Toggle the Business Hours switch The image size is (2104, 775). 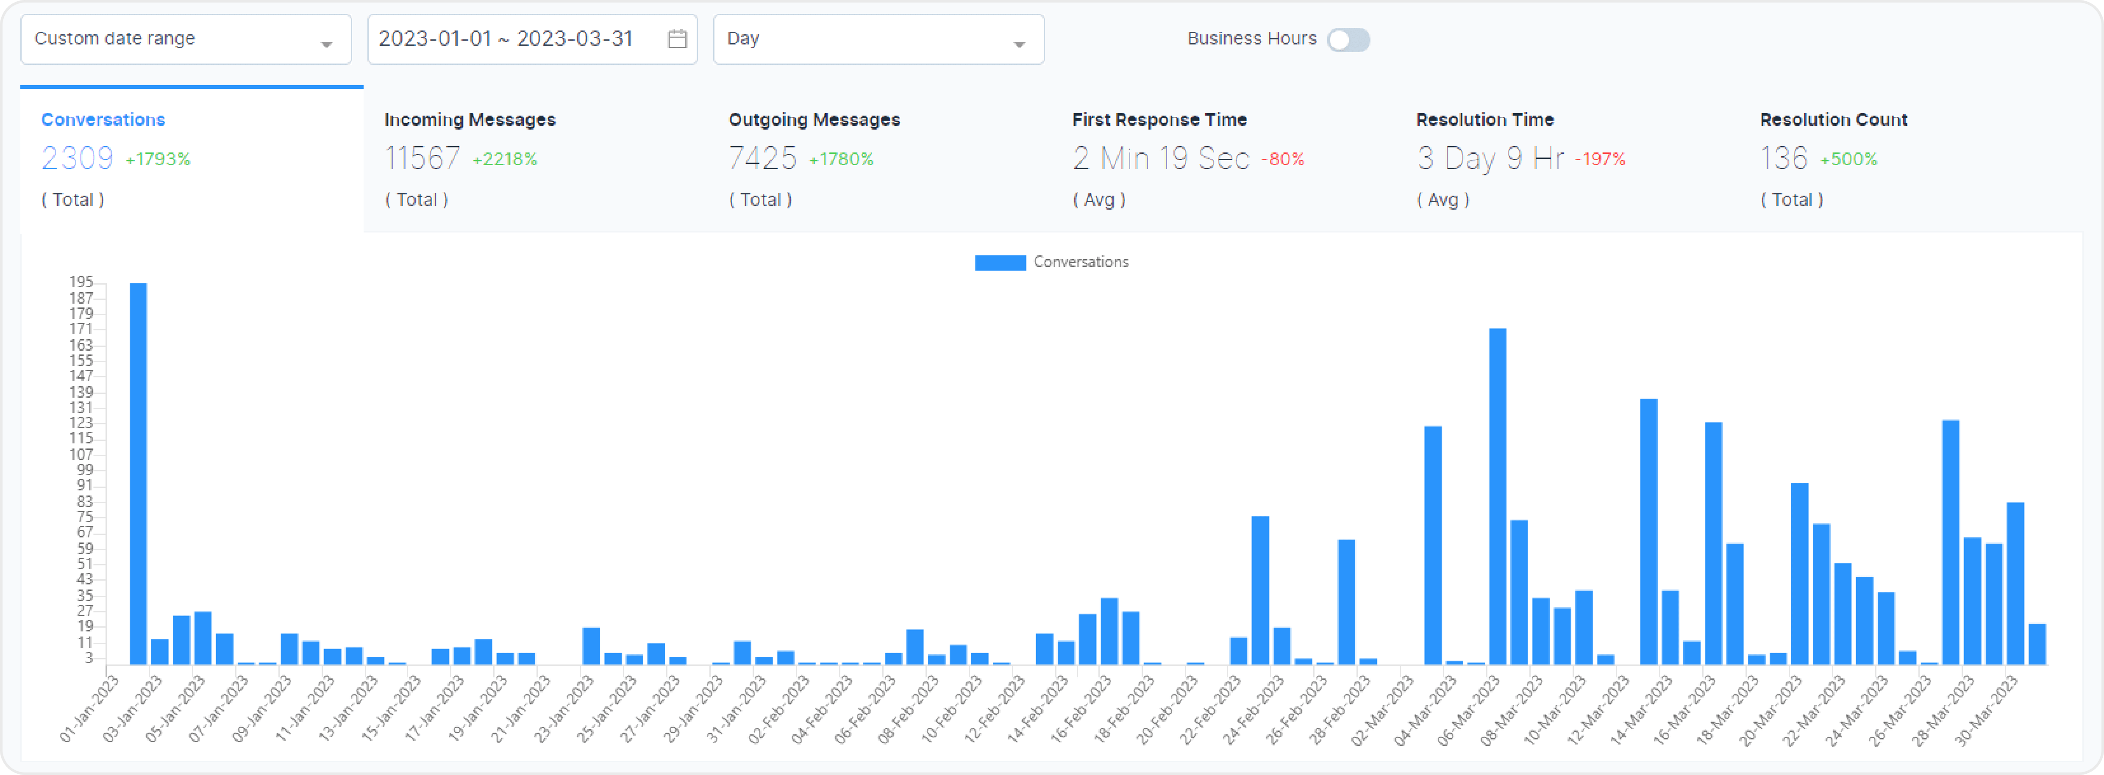(x=1348, y=39)
